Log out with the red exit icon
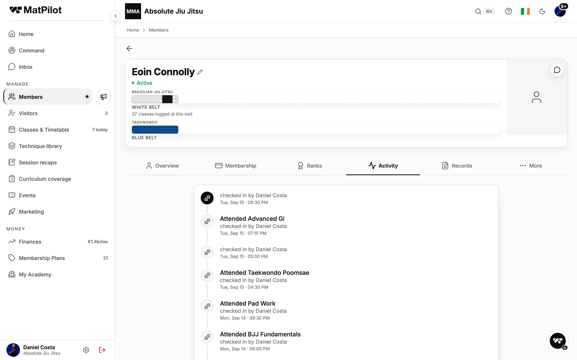Image resolution: width=577 pixels, height=360 pixels. pyautogui.click(x=102, y=350)
